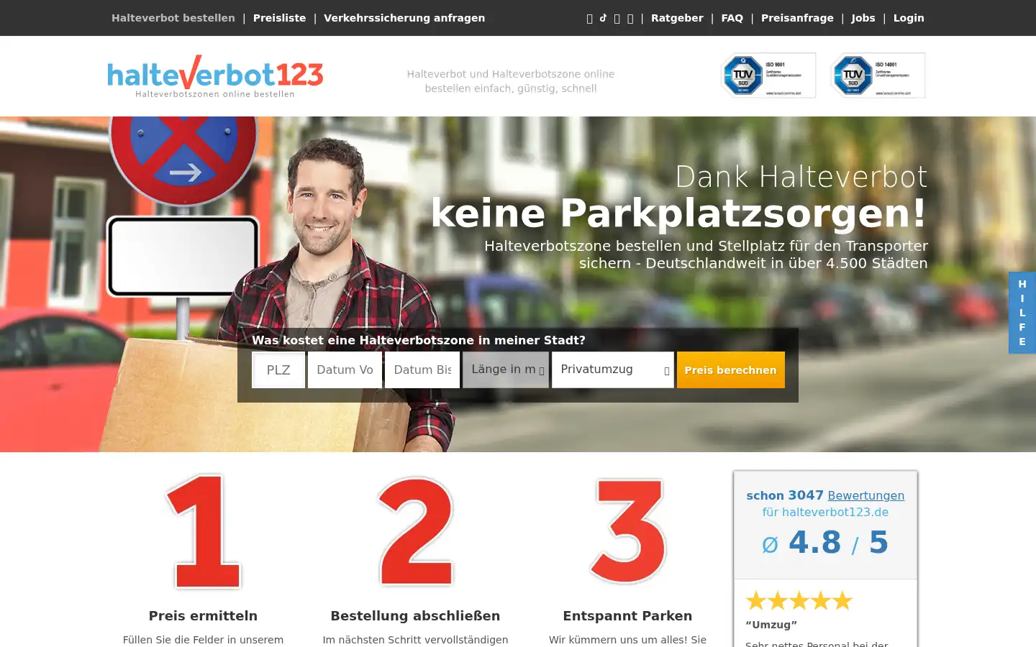Click the Preis berechnen button

click(x=731, y=370)
